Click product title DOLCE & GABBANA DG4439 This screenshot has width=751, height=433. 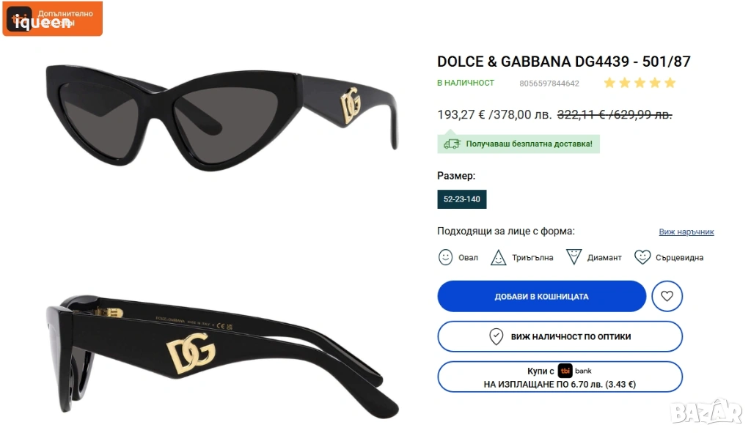[x=563, y=62]
